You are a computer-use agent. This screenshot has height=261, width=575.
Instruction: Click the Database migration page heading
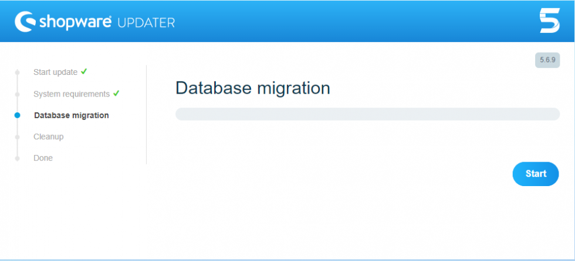(x=253, y=88)
